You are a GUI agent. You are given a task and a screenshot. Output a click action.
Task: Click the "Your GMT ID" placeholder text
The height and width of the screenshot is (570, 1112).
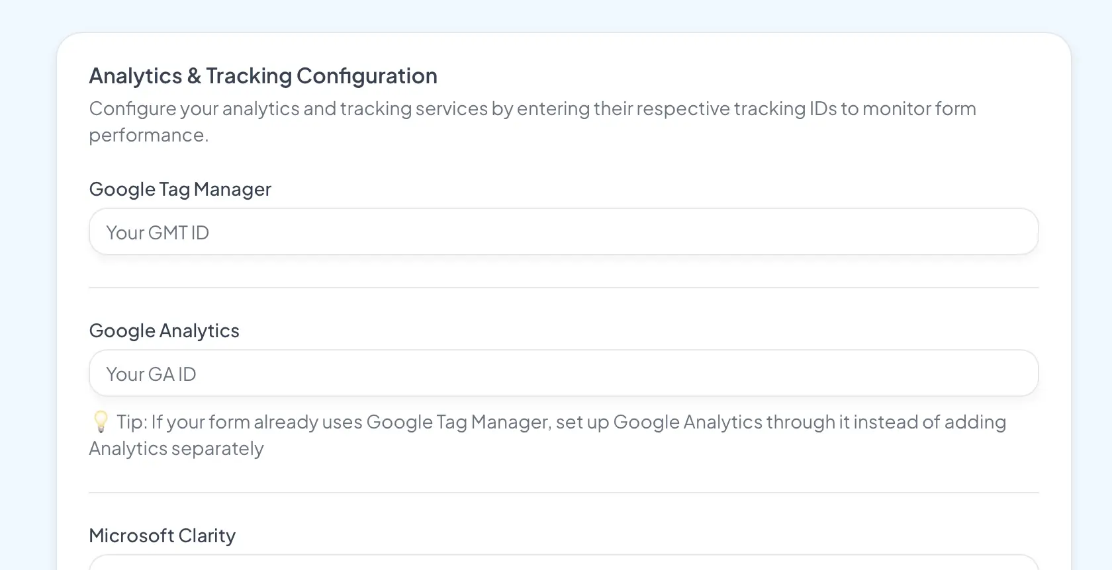[158, 233]
